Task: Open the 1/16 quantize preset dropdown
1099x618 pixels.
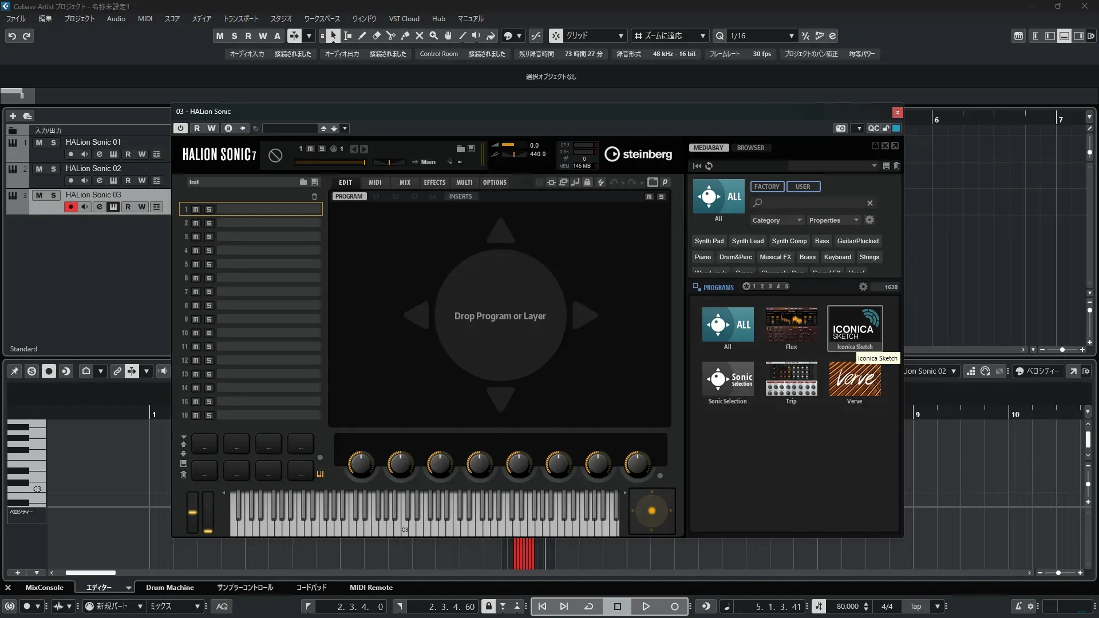Action: [791, 36]
